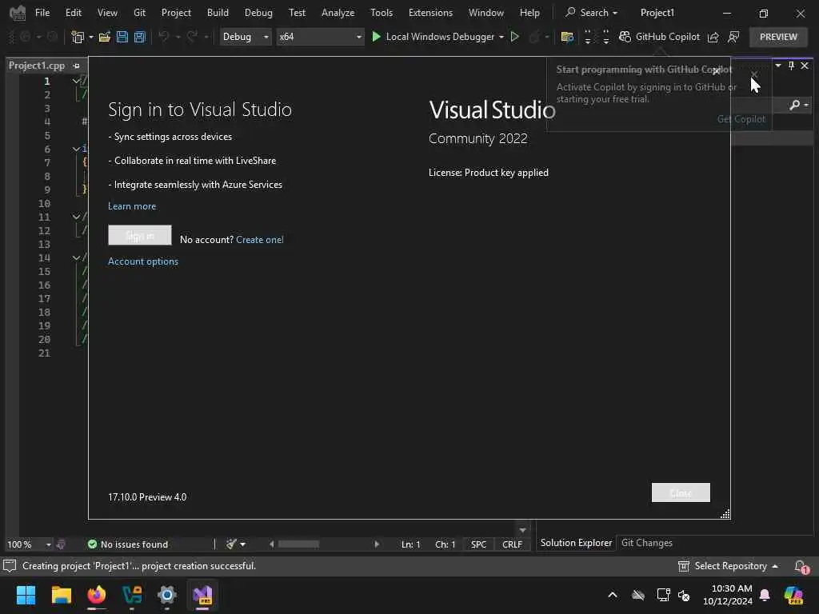Click the status bar output message icon
Screen dimensions: 819x614
click(x=10, y=566)
